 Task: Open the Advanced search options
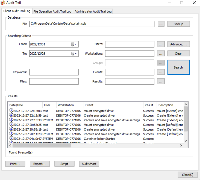coord(178,44)
